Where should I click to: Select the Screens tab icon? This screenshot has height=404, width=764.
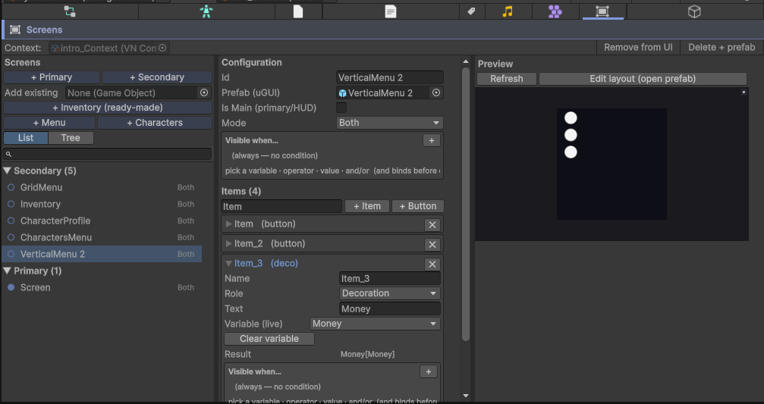point(602,11)
